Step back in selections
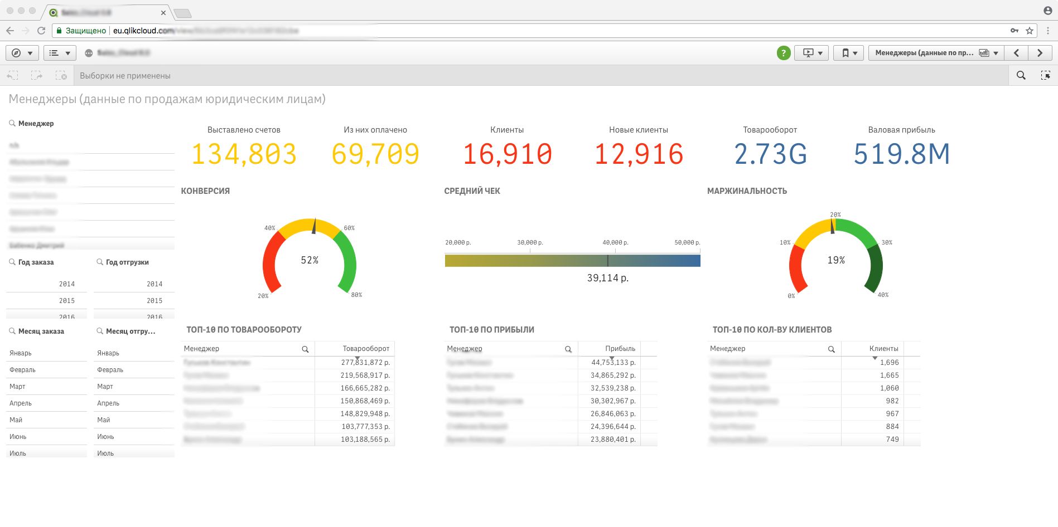 pyautogui.click(x=13, y=75)
